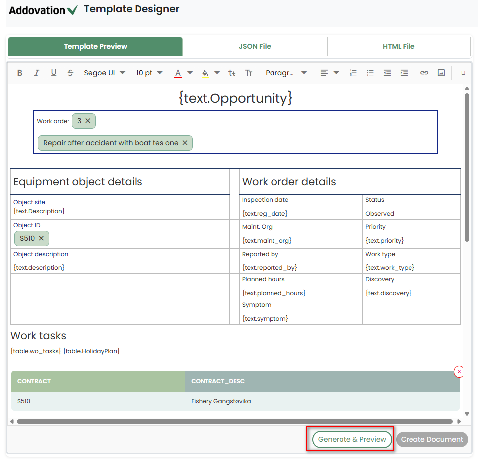Open the Segoe UI font family dropdown
The image size is (478, 459).
104,73
